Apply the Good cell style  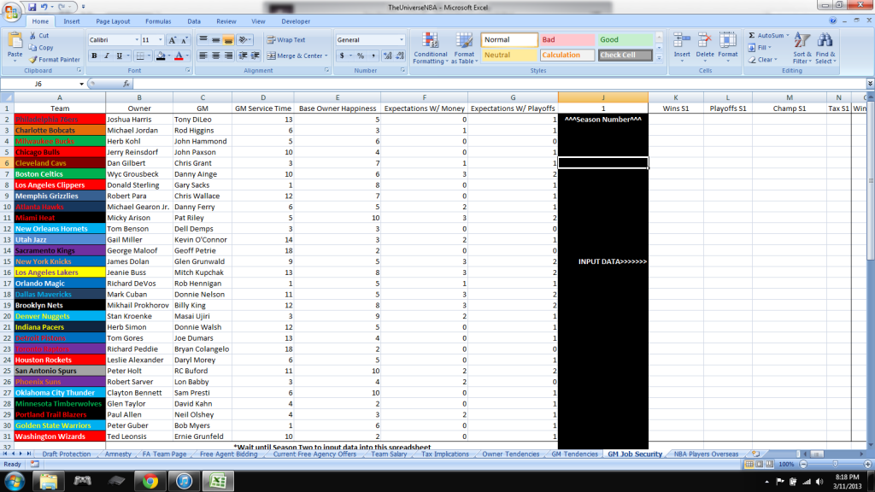coord(625,40)
